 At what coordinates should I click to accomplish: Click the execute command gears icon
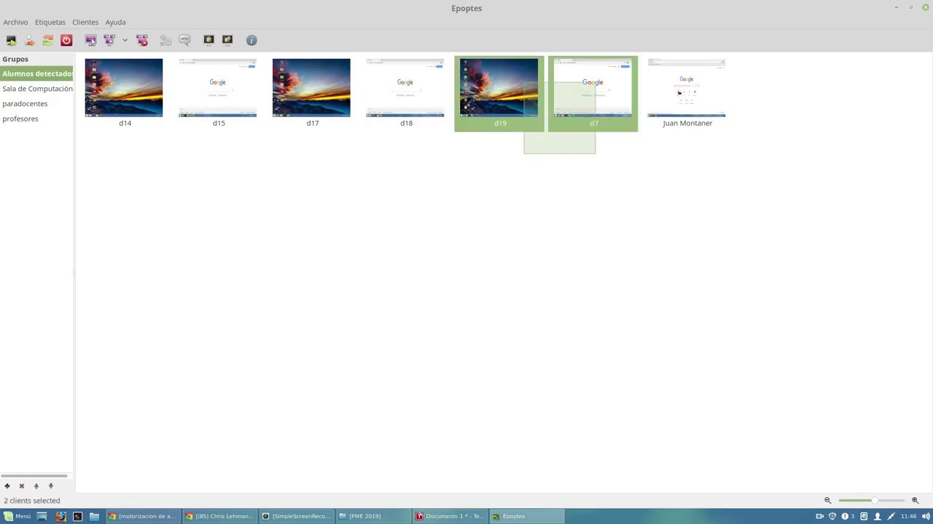[x=165, y=40]
